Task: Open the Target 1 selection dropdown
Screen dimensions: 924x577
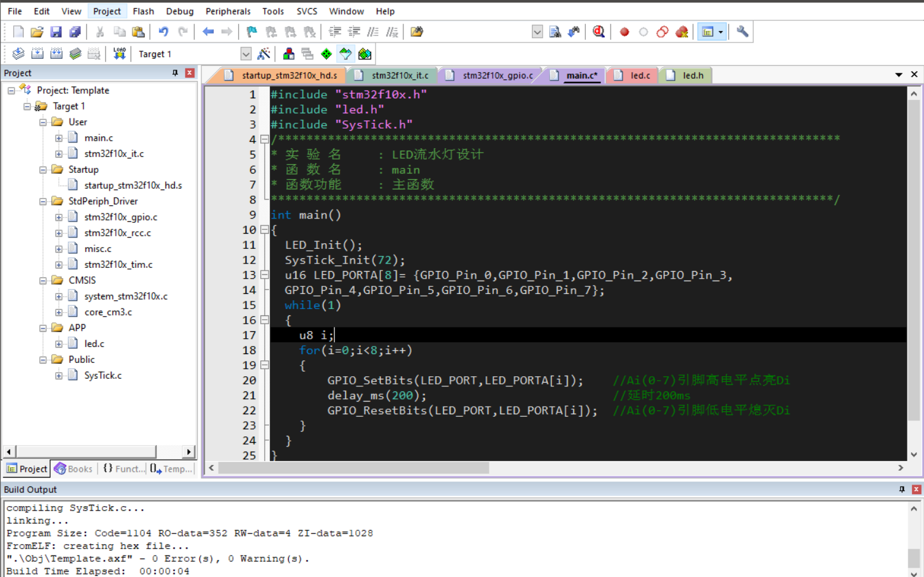Action: coord(246,54)
